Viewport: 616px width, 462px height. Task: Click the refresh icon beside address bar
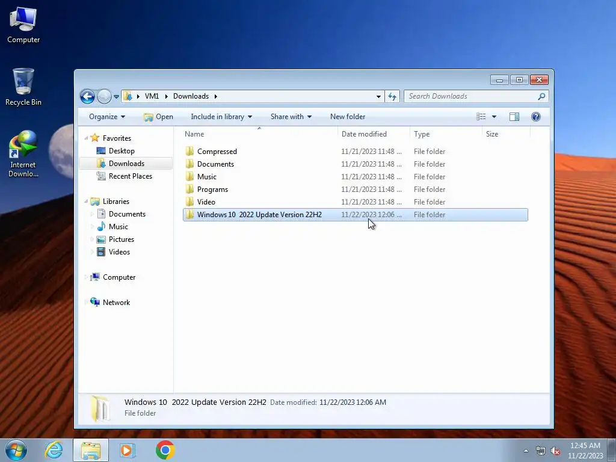392,96
